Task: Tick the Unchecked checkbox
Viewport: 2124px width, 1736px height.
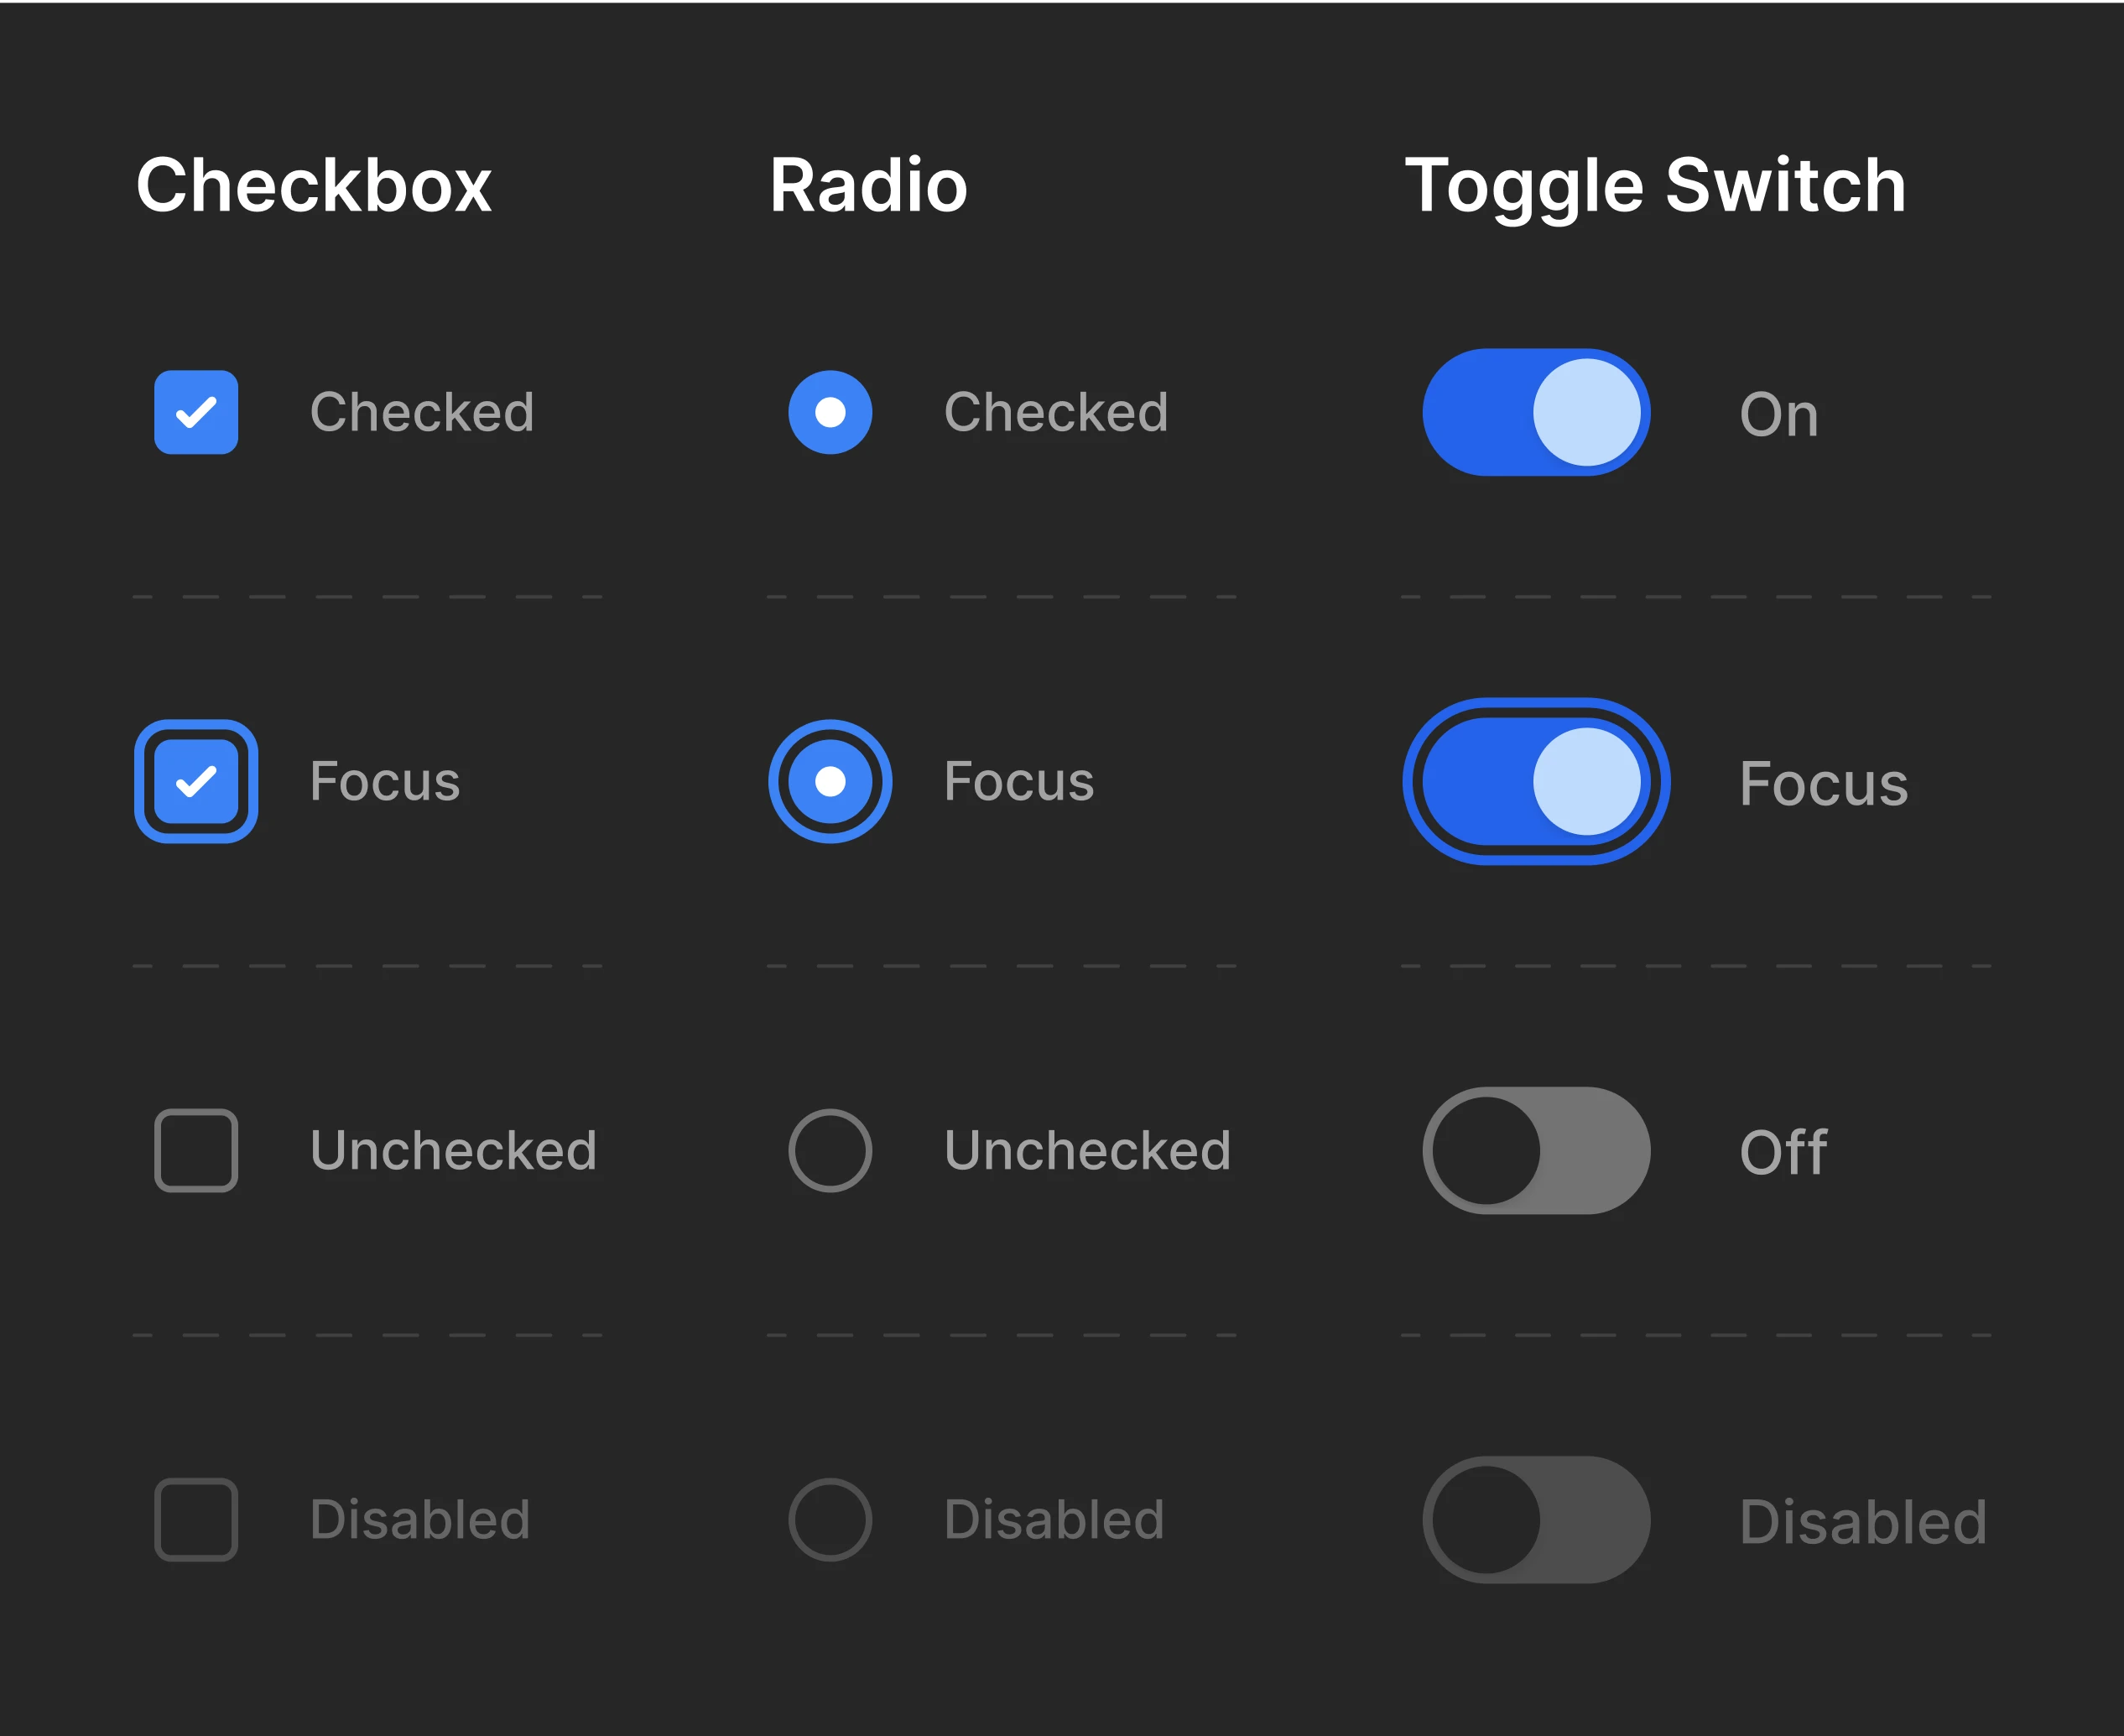Action: (196, 1150)
